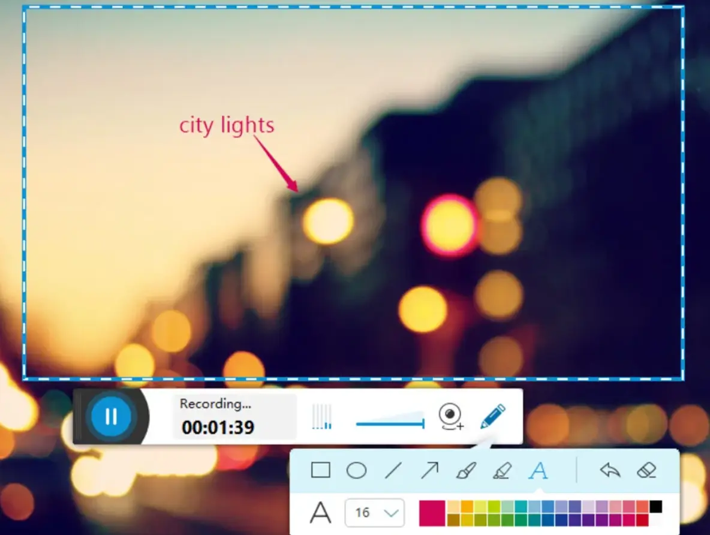The height and width of the screenshot is (535, 710).
Task: Expand the size selector showing 16
Action: 374,513
